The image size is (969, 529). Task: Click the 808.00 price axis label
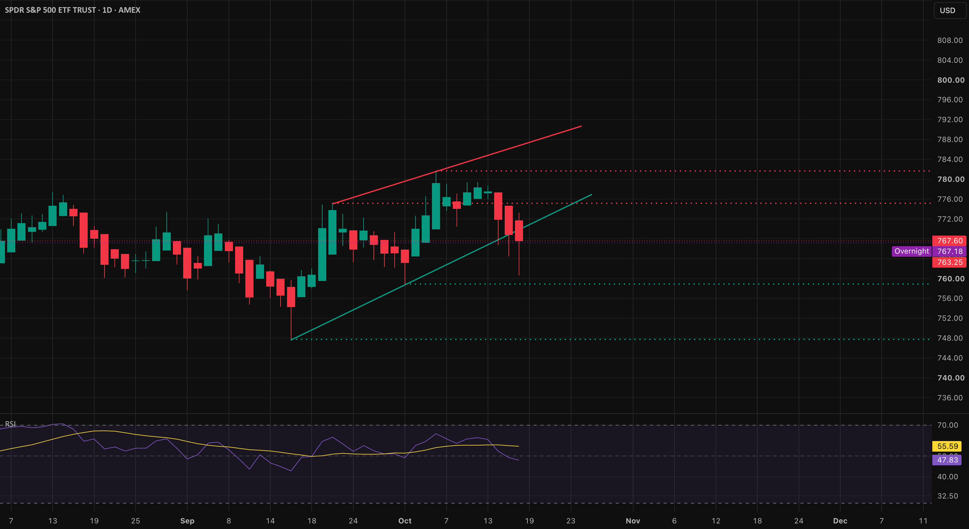[950, 40]
